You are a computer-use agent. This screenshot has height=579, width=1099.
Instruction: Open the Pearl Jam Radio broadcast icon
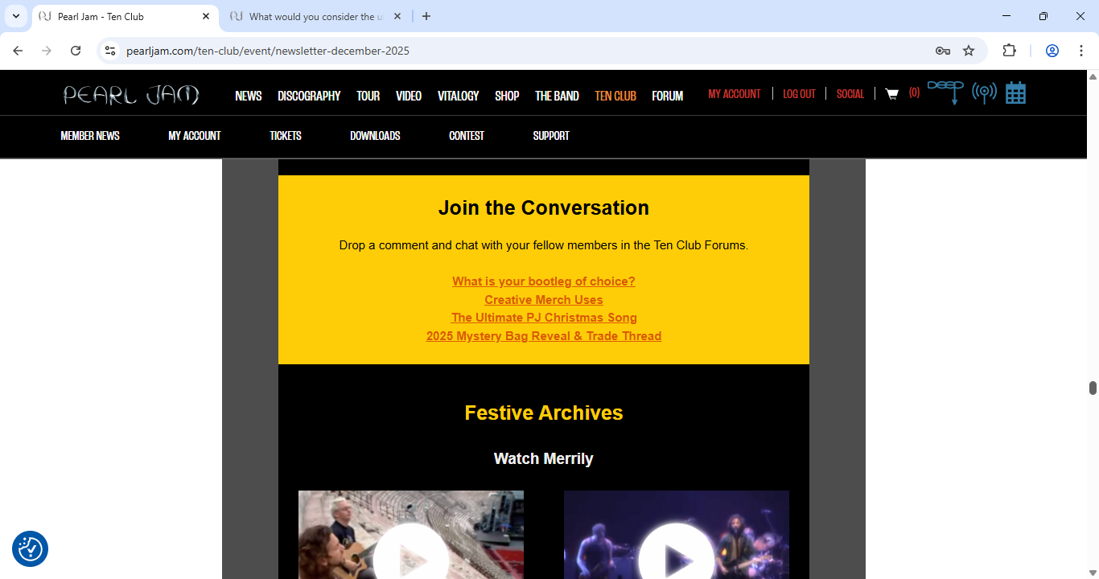click(x=984, y=92)
